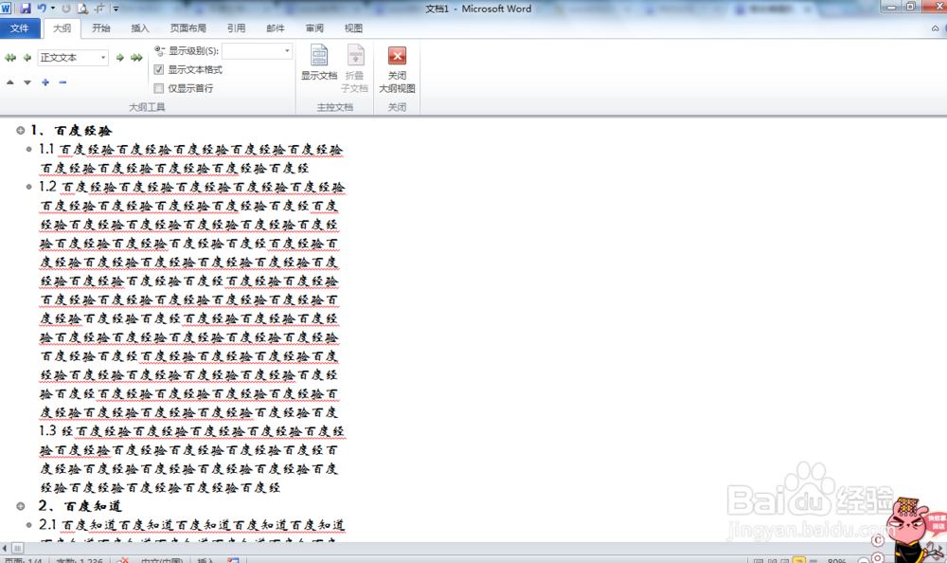Click the bullet beside paragraph 2.1
947x563 pixels.
28,525
